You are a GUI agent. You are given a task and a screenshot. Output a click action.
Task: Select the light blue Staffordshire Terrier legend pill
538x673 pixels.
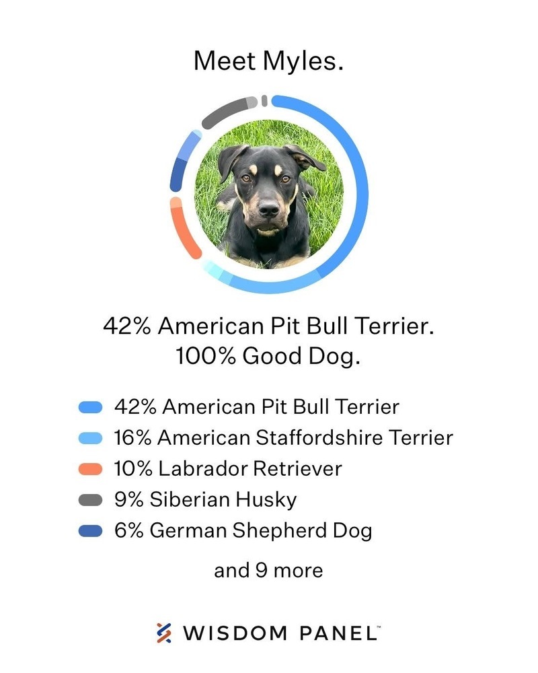[x=91, y=438]
